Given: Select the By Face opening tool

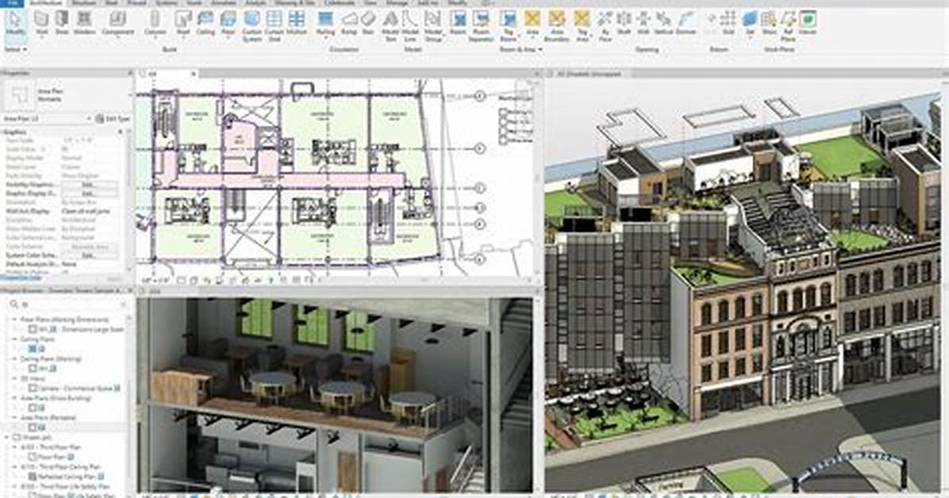Looking at the screenshot, I should click(605, 26).
